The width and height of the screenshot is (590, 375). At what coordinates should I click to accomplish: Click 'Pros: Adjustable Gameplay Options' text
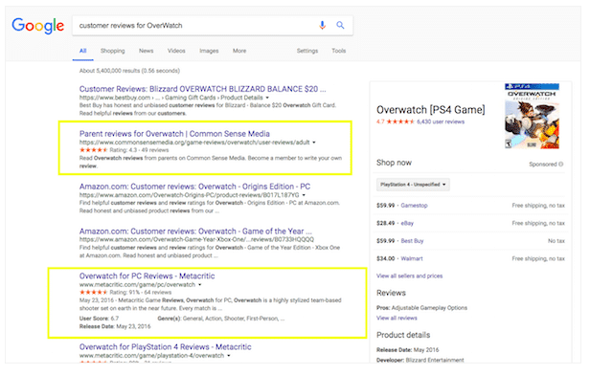point(421,308)
